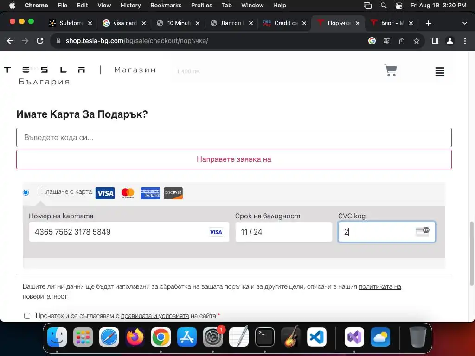Click the Tesla logo in the header
This screenshot has height=356, width=475.
(45, 70)
